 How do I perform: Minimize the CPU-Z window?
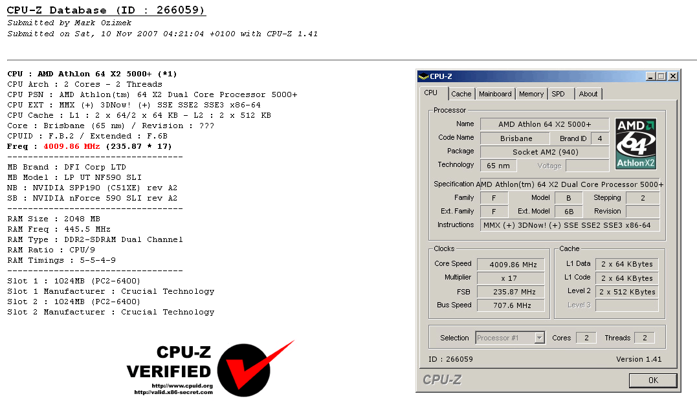click(x=650, y=76)
